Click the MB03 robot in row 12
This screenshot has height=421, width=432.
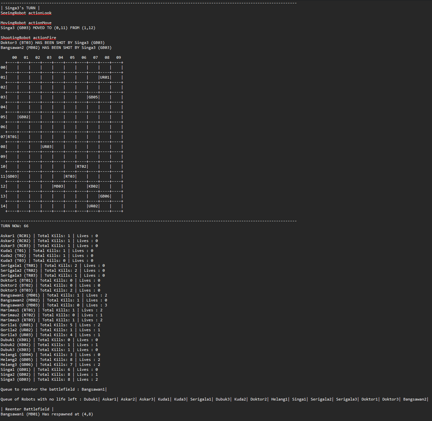[x=59, y=186]
